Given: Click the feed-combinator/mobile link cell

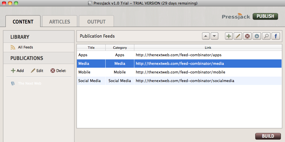Looking at the screenshot, I should click(208, 72).
